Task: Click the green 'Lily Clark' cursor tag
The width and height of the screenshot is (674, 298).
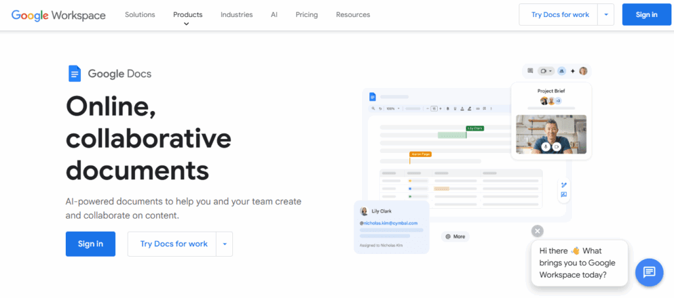Action: [475, 128]
